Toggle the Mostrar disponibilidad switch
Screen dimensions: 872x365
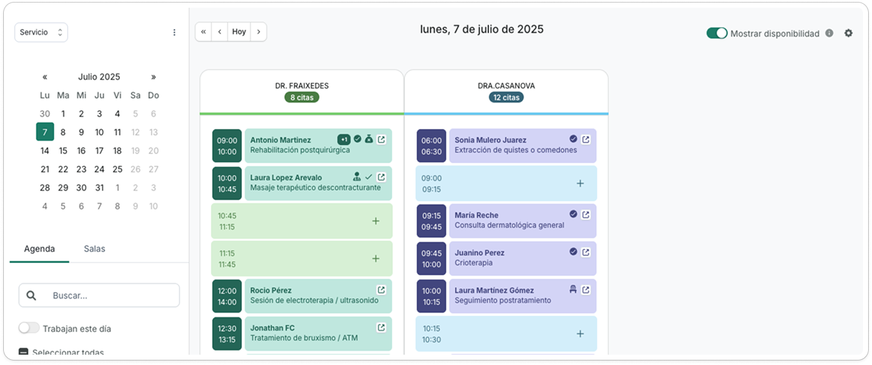717,33
